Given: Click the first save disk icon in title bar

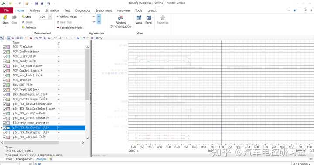Looking at the screenshot, I should point(36,3).
